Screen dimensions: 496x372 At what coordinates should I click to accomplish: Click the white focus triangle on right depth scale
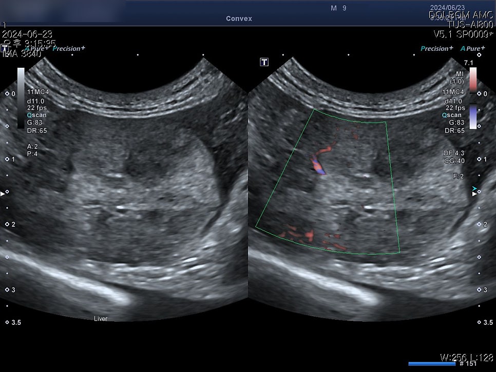(474, 194)
